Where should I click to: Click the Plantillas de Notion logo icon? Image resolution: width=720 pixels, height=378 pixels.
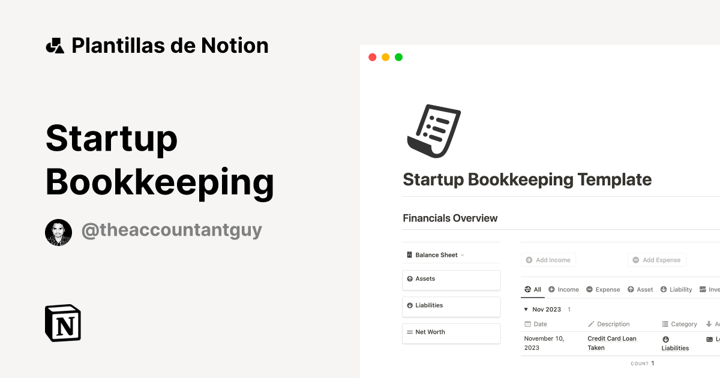tap(55, 45)
